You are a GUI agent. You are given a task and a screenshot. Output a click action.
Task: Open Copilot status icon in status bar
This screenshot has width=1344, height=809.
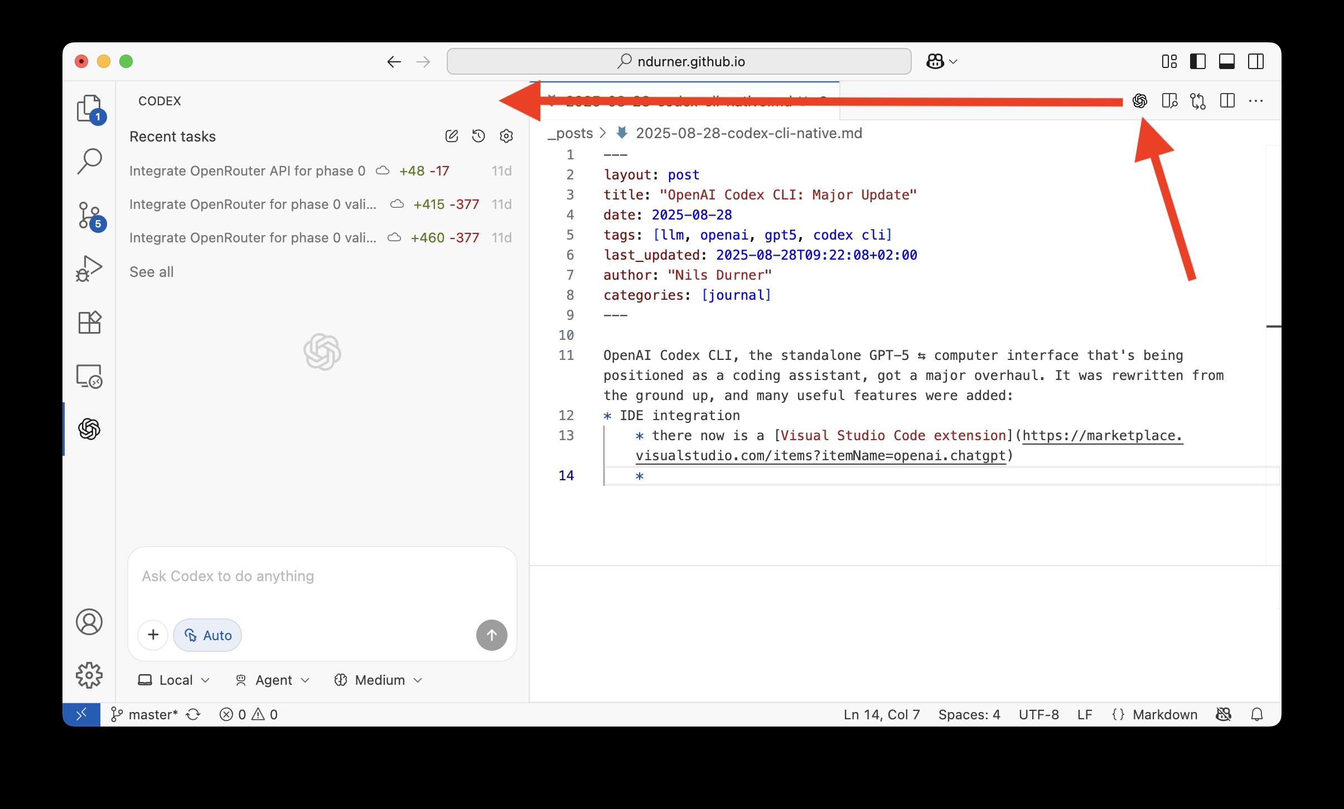click(x=1224, y=714)
